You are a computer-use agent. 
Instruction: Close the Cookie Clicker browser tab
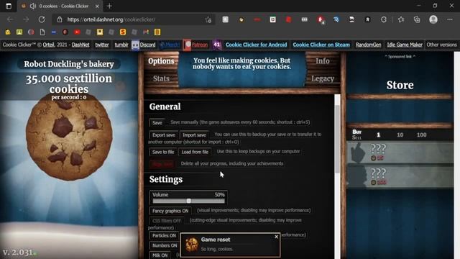pos(97,6)
